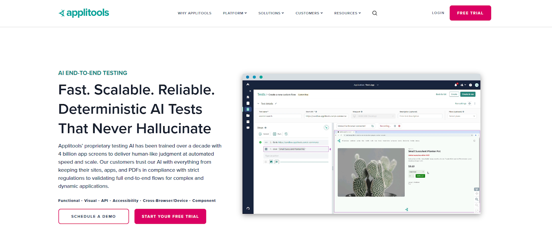Click the Description input field
Image resolution: width=552 pixels, height=250 pixels.
coord(420,116)
